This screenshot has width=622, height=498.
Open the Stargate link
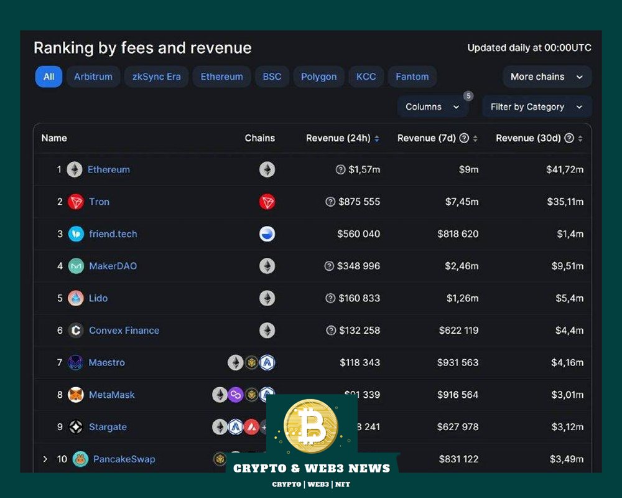pyautogui.click(x=108, y=427)
